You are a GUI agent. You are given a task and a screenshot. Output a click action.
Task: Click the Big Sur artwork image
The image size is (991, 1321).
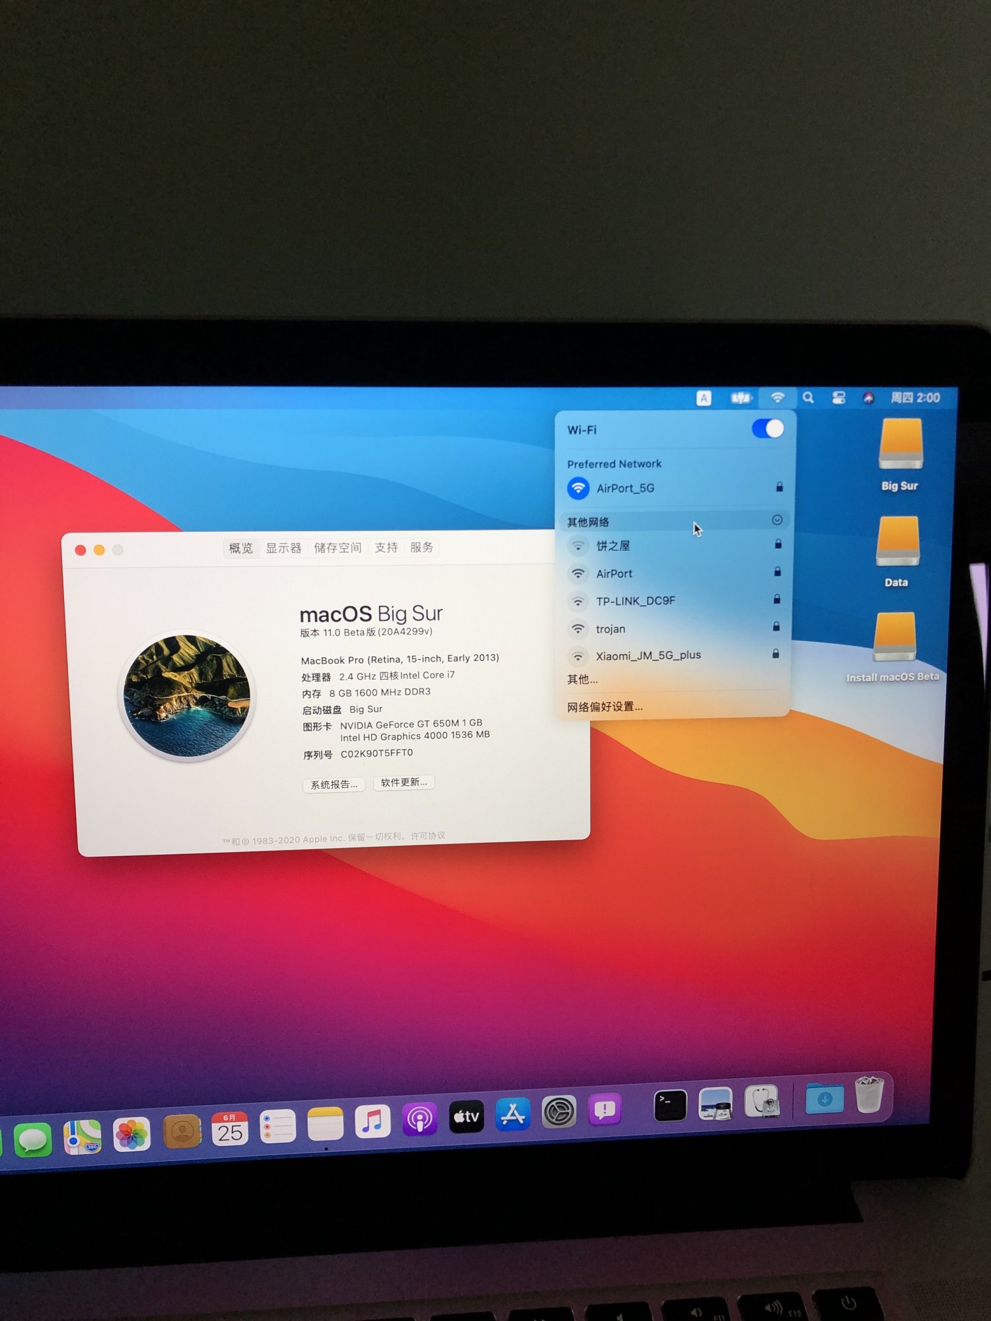[187, 696]
